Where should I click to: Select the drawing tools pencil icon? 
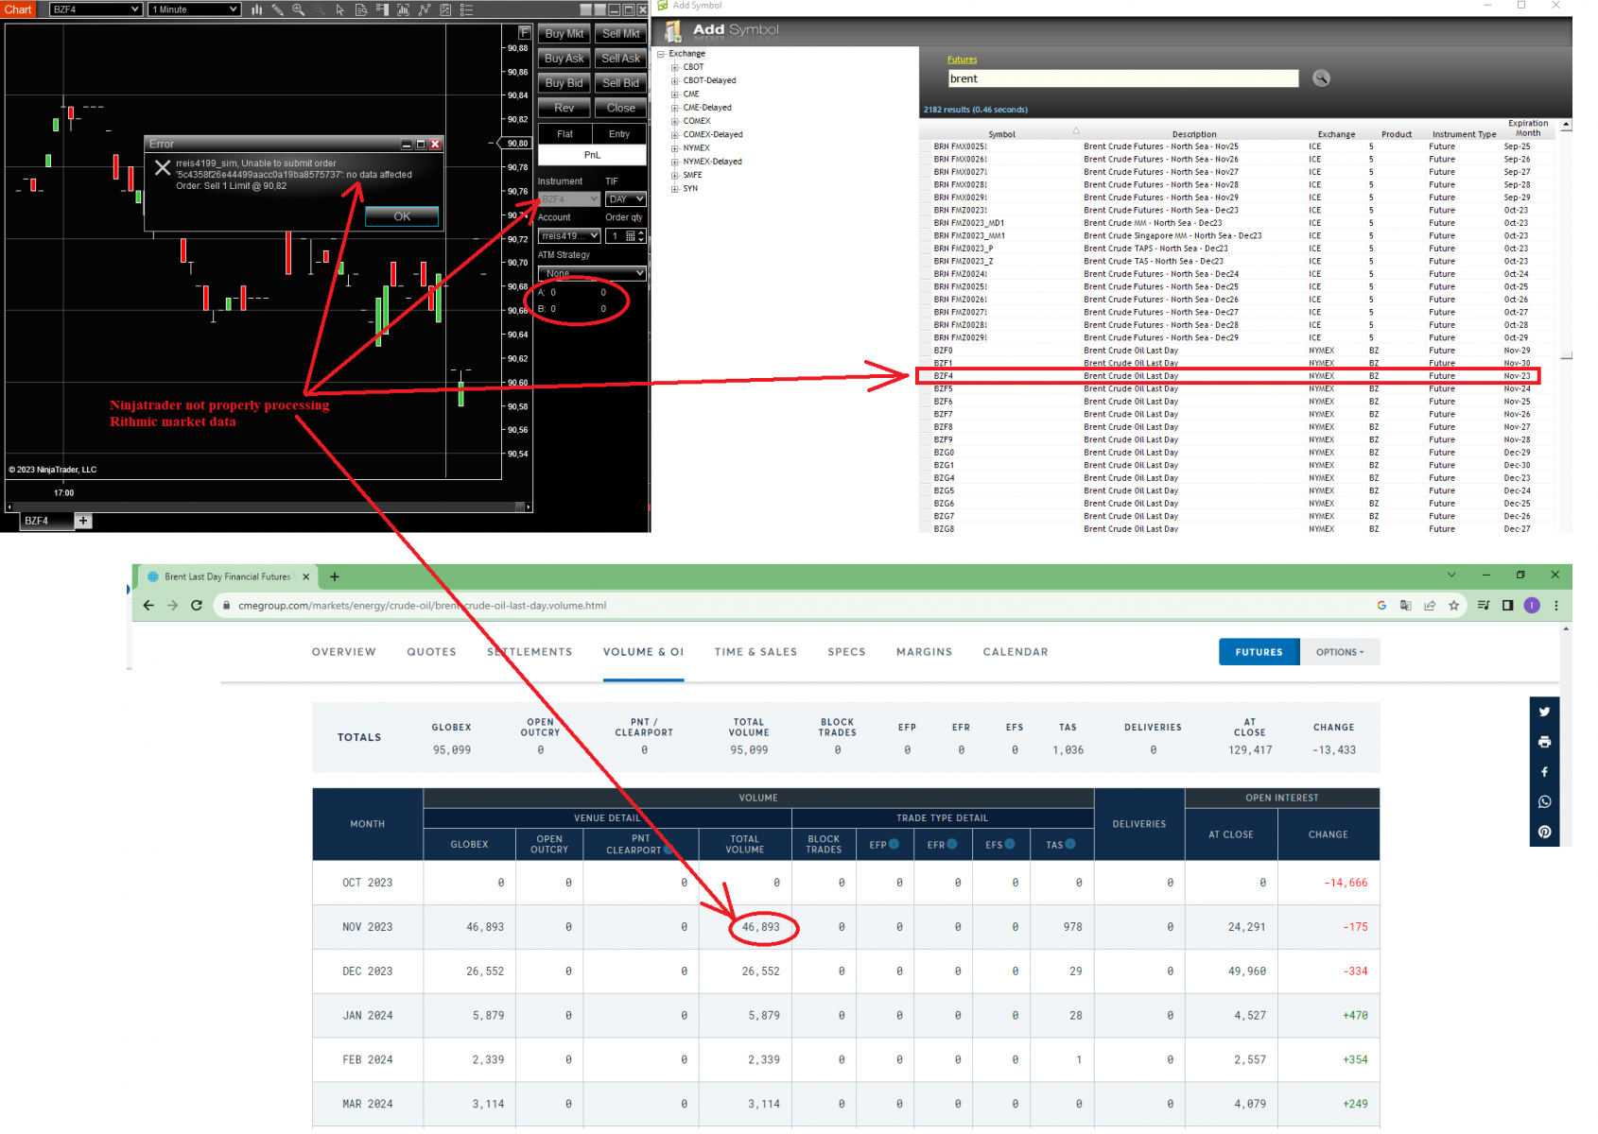pyautogui.click(x=278, y=9)
